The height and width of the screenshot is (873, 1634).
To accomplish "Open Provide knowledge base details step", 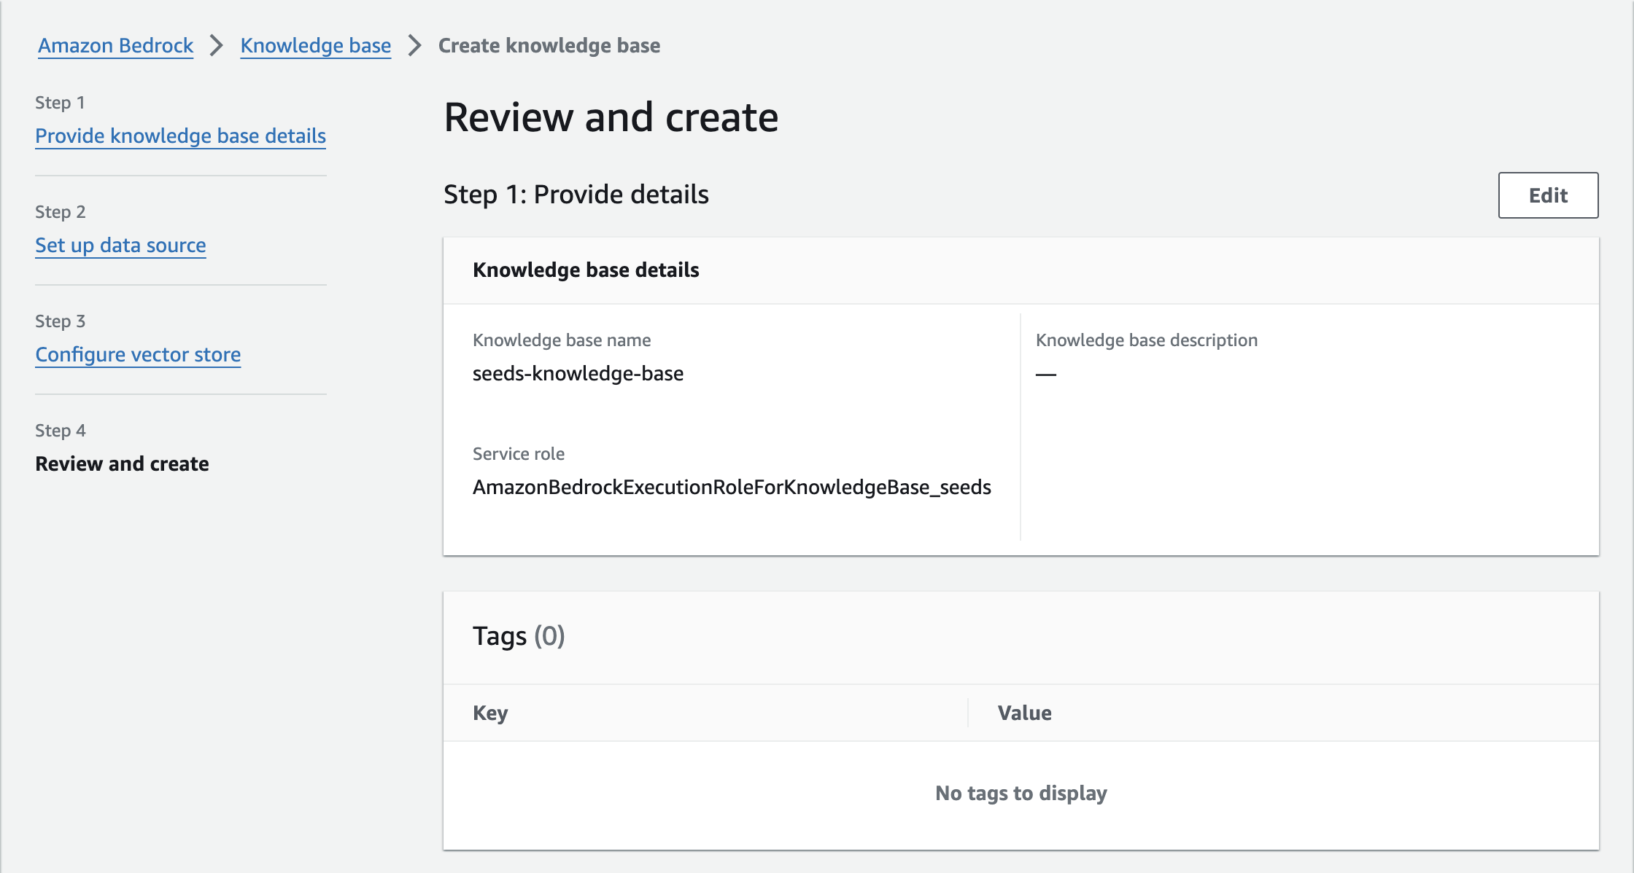I will (180, 136).
